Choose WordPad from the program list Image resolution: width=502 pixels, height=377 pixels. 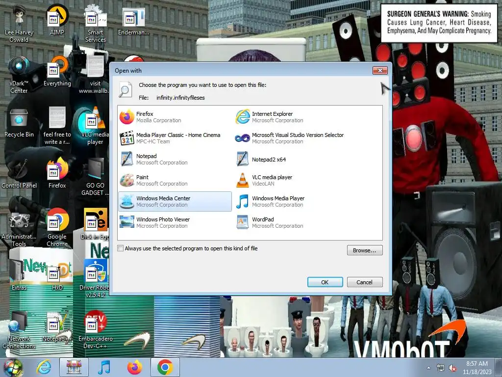coord(290,223)
